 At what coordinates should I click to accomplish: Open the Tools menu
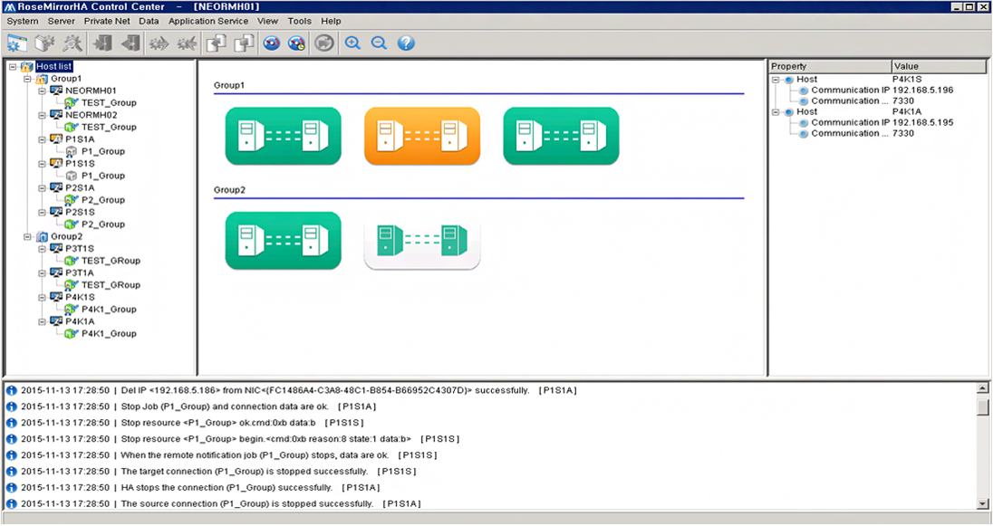click(x=300, y=21)
